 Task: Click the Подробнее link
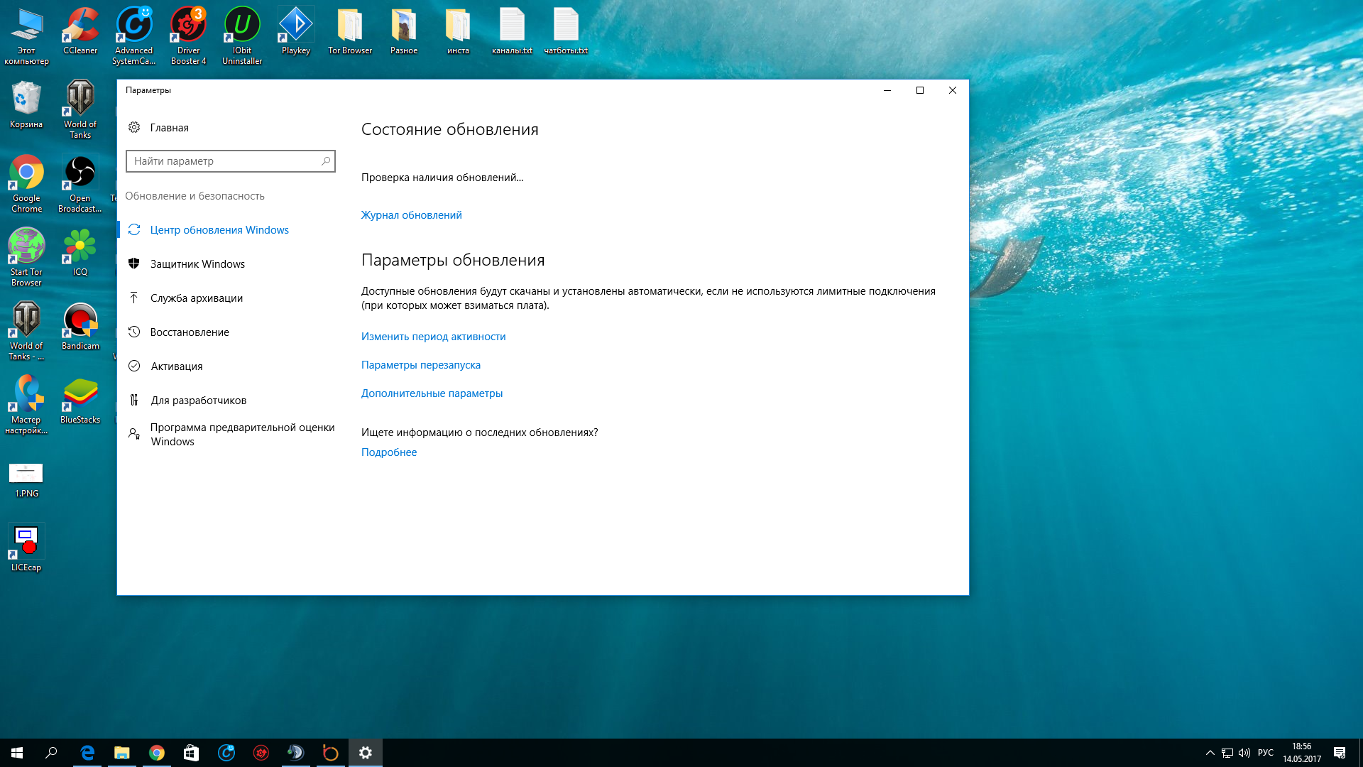pos(388,452)
